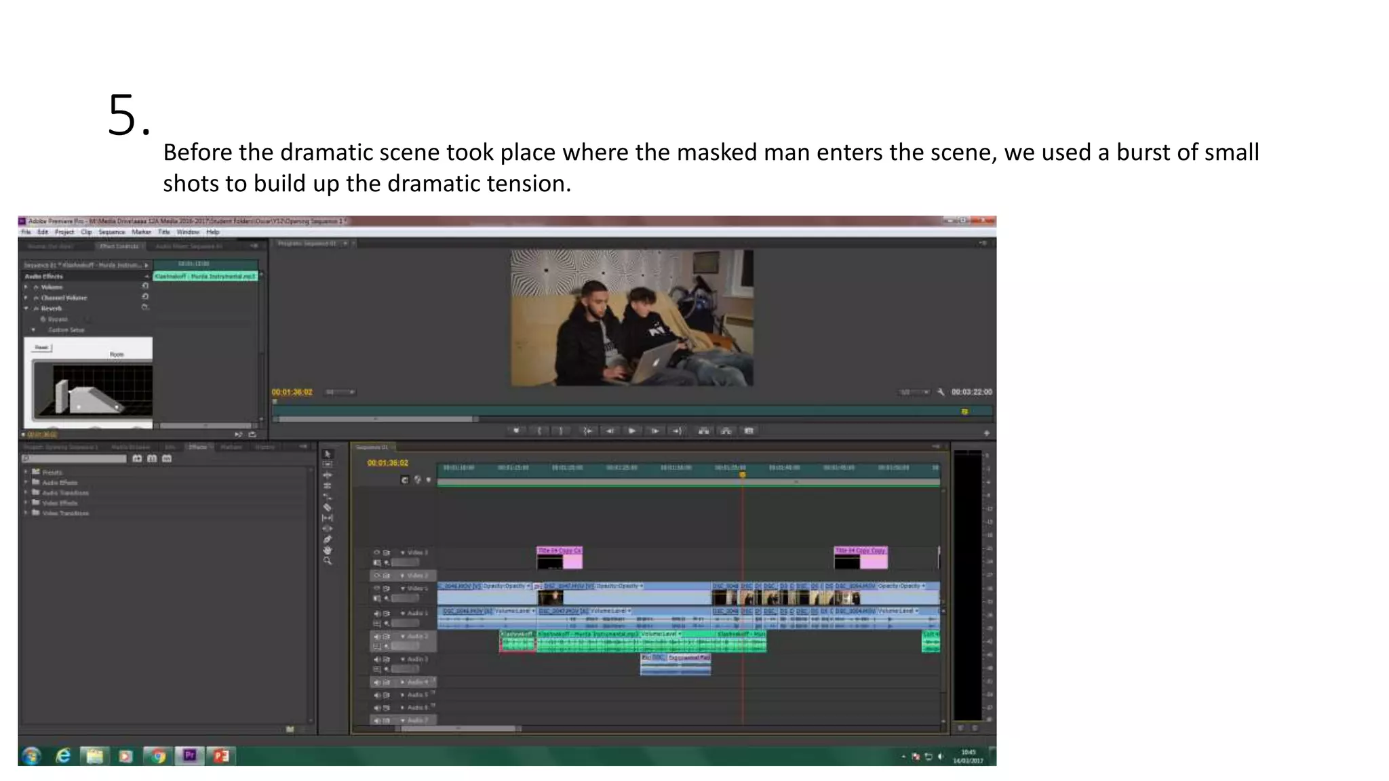The width and height of the screenshot is (1389, 781).
Task: Expand the Volume effect properties
Action: (26, 287)
